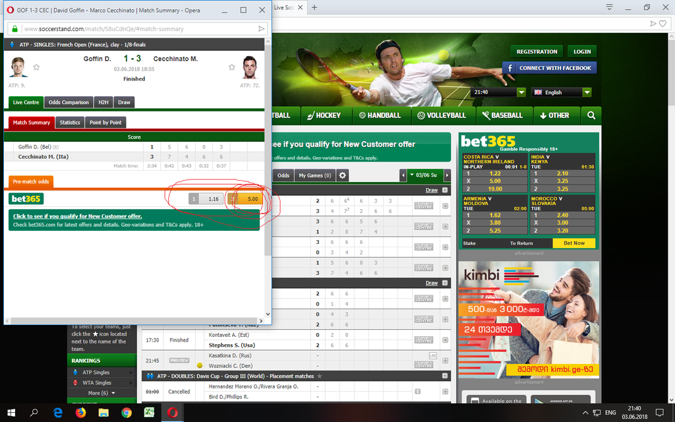Click popup horizontal scrollbar right arrow
This screenshot has width=675, height=422.
tap(261, 321)
